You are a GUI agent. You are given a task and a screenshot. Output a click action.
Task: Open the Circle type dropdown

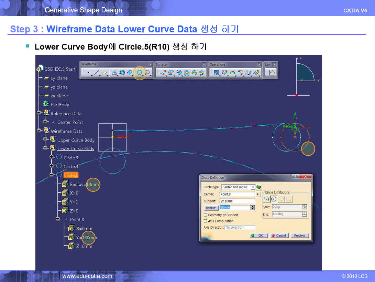click(x=253, y=187)
